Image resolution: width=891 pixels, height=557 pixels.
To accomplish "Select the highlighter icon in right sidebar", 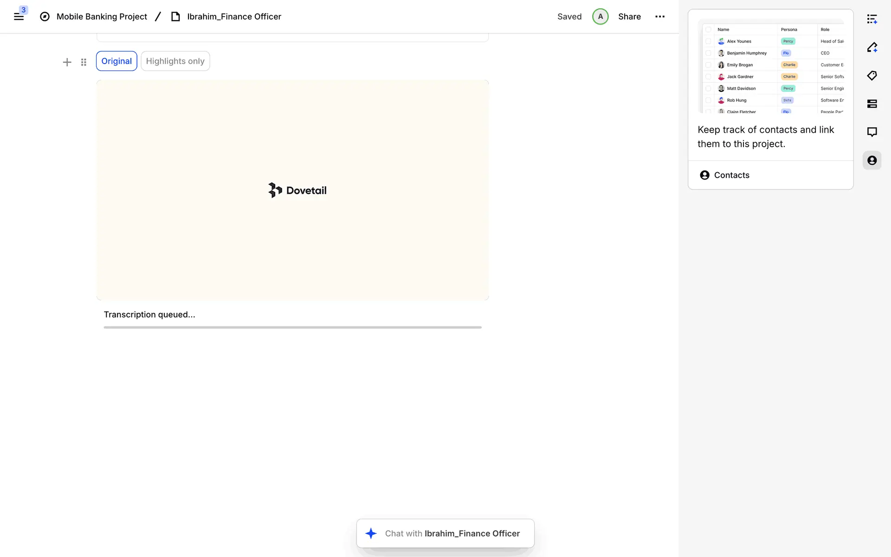I will tap(872, 47).
